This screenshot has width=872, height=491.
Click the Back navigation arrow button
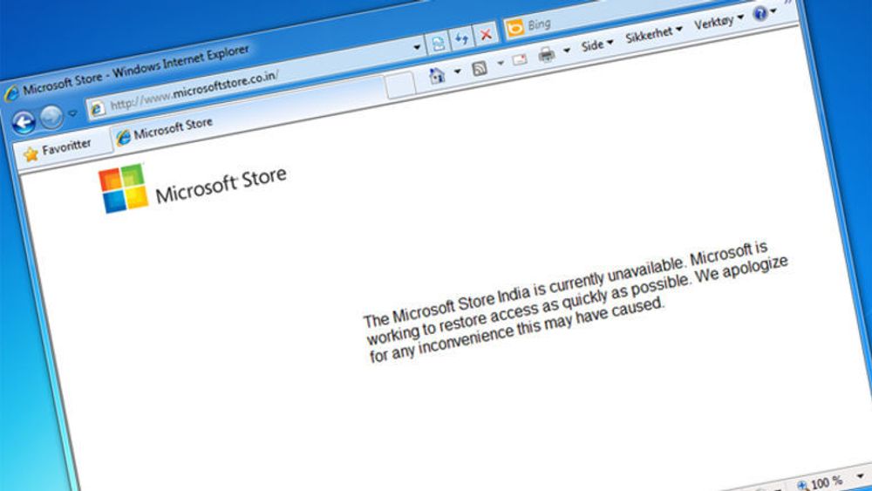point(24,123)
